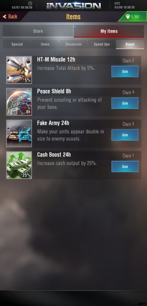Select the Boost category tab
The width and height of the screenshot is (147, 306).
tap(130, 44)
